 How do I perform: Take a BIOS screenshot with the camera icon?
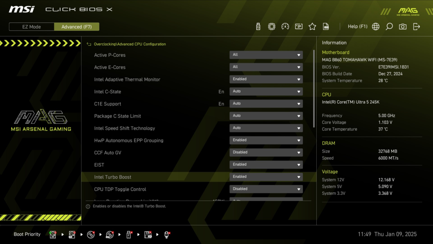[x=402, y=26]
